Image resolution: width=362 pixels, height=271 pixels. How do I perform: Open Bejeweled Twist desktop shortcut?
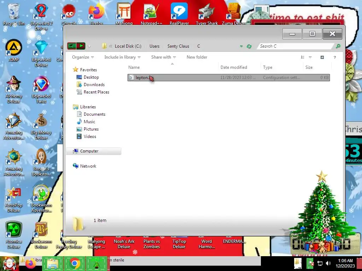[x=41, y=89]
